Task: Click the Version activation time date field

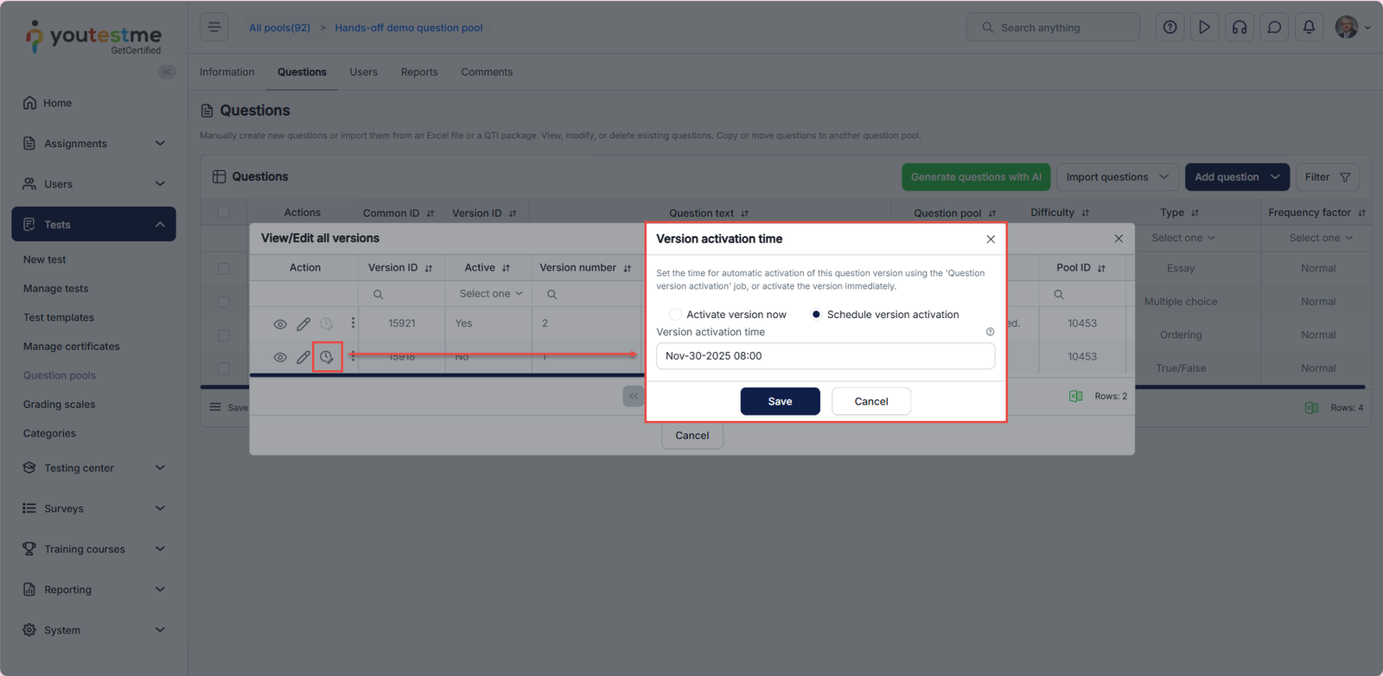Action: 825,356
